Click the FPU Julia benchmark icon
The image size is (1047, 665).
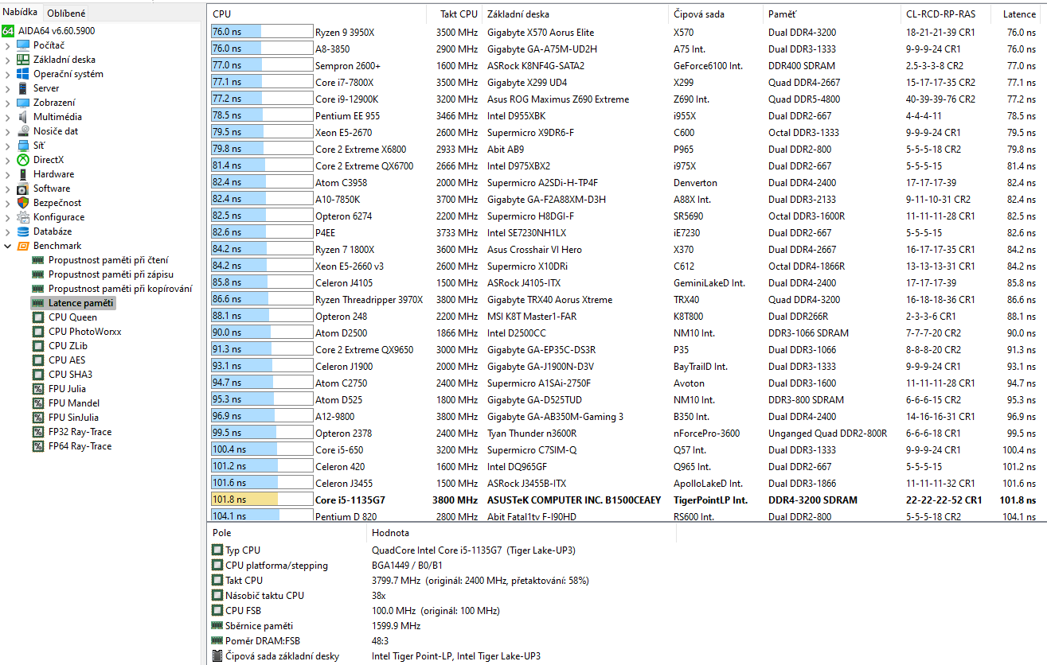38,389
